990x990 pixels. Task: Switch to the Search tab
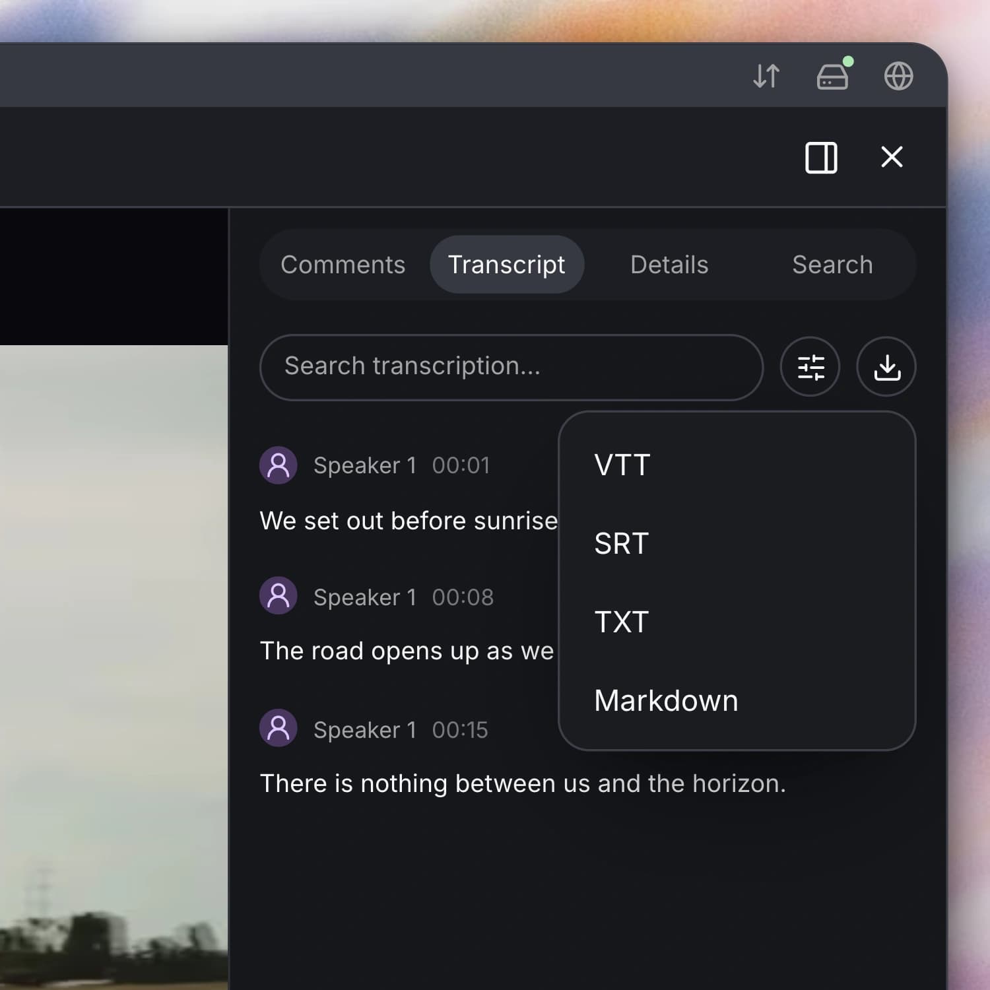point(832,265)
